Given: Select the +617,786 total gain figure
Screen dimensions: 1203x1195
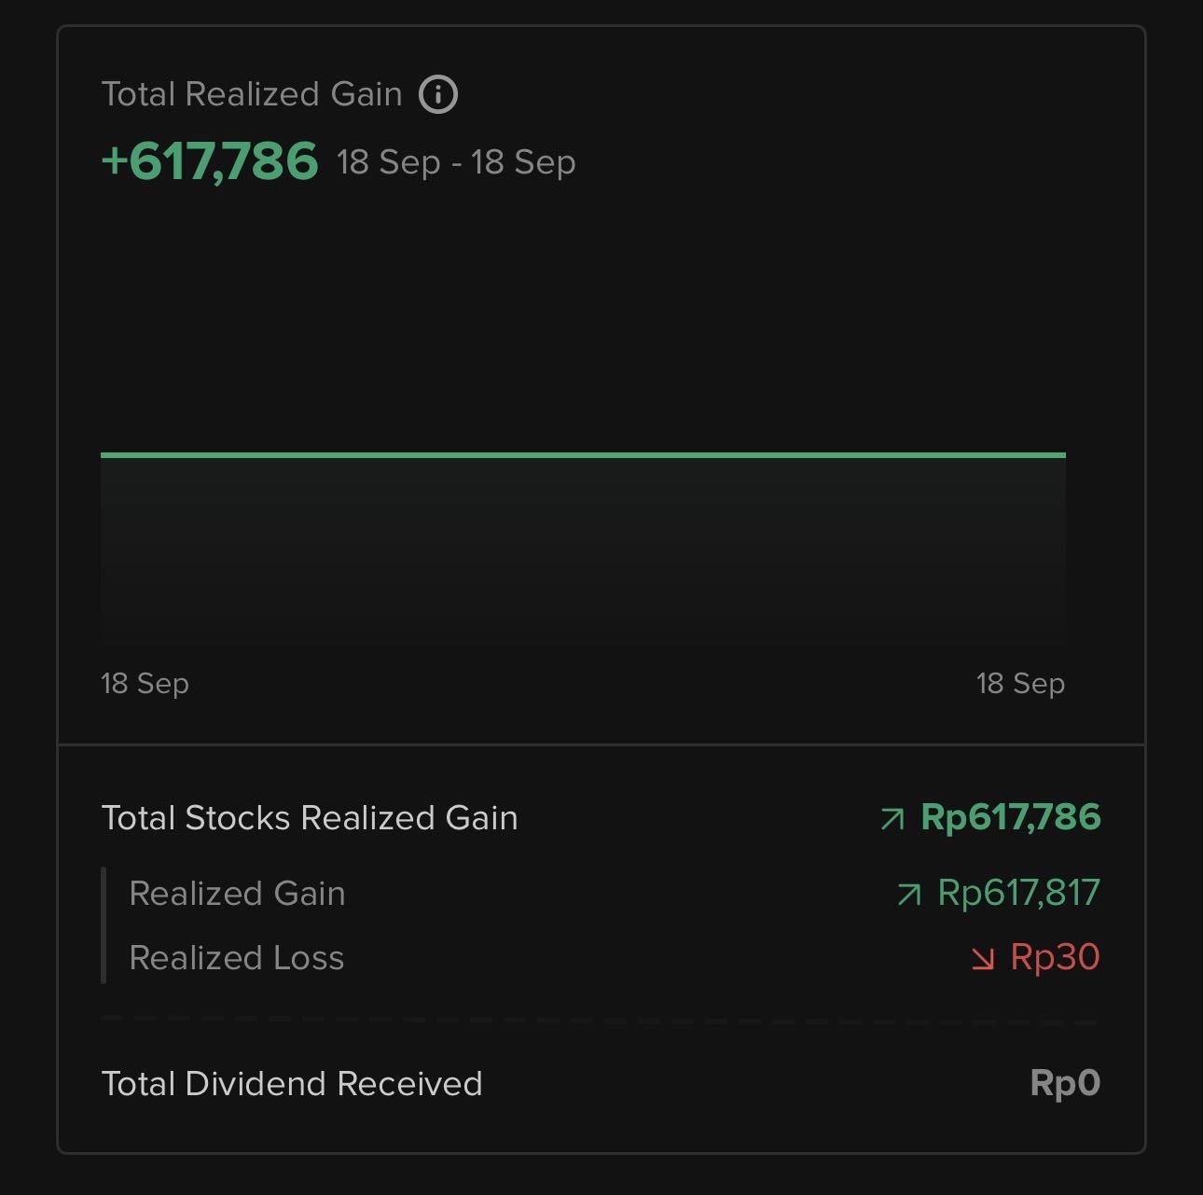Looking at the screenshot, I should click(x=210, y=160).
